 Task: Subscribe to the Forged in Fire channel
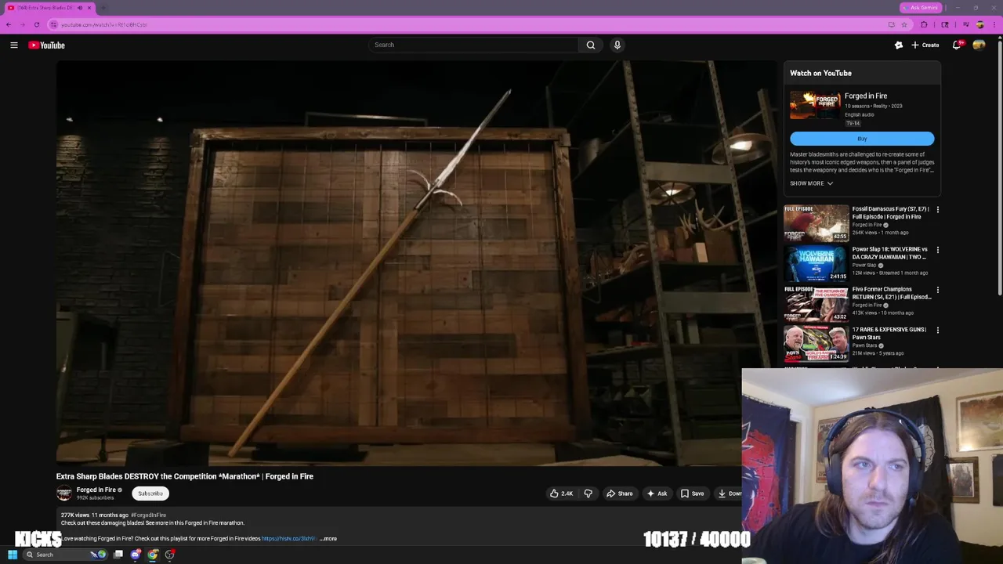click(x=150, y=493)
